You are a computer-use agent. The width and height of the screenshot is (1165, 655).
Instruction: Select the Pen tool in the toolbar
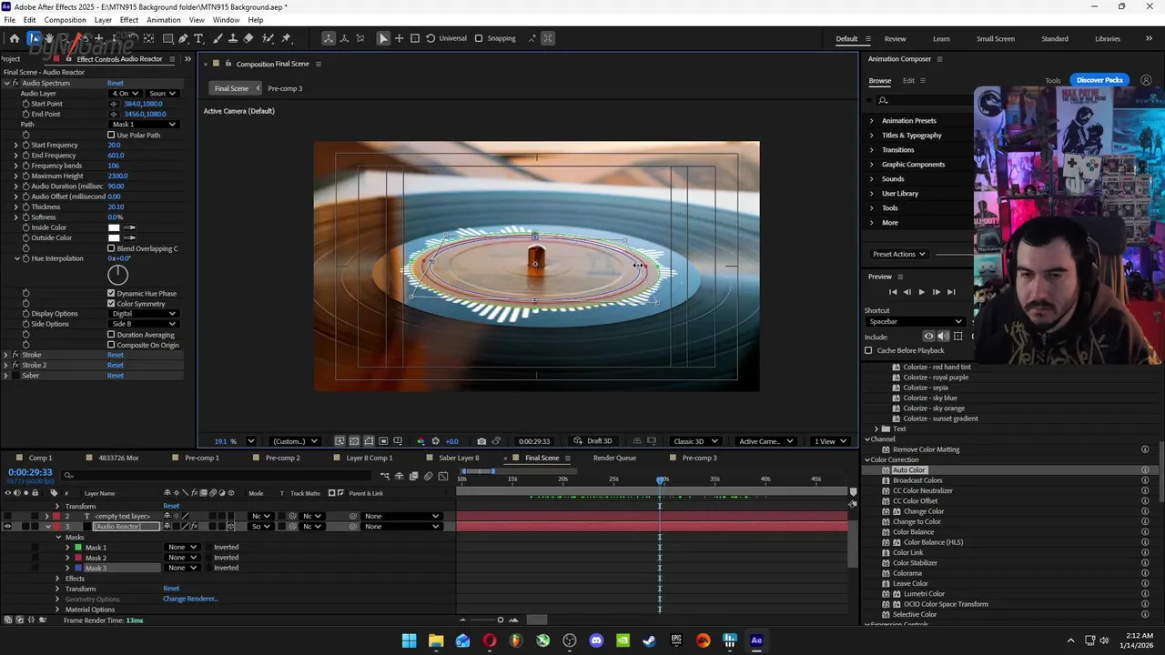tap(183, 38)
